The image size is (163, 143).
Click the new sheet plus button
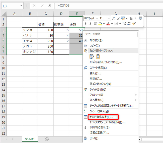[47, 139]
